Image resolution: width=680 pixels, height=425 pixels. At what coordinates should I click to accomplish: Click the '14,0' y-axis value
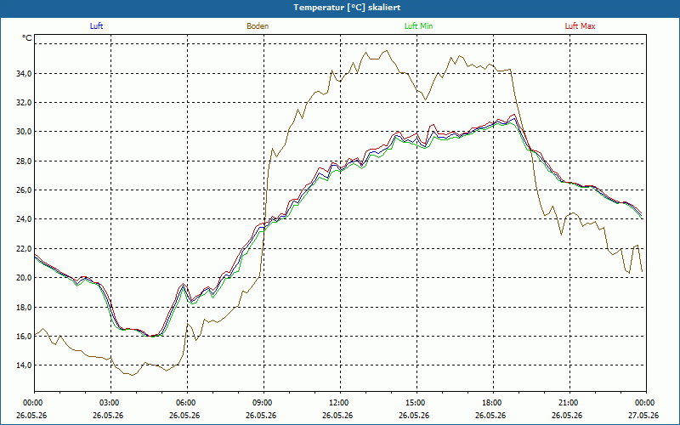click(x=24, y=365)
